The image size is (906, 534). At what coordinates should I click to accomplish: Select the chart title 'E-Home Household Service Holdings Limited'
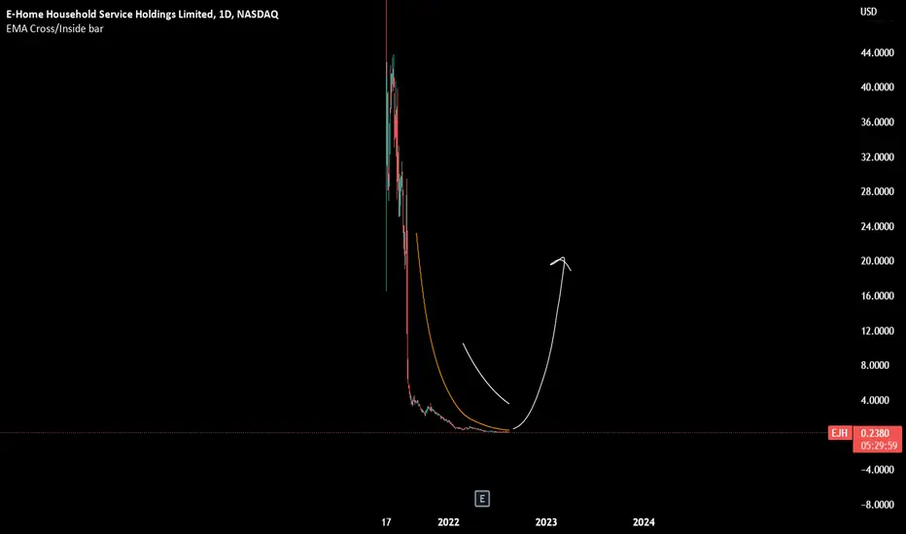pos(110,15)
